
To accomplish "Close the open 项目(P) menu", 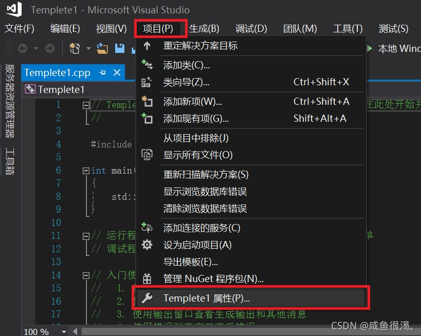I will 158,28.
